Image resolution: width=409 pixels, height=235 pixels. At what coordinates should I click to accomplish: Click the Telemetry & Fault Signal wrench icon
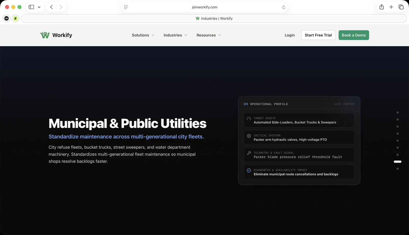click(x=249, y=153)
